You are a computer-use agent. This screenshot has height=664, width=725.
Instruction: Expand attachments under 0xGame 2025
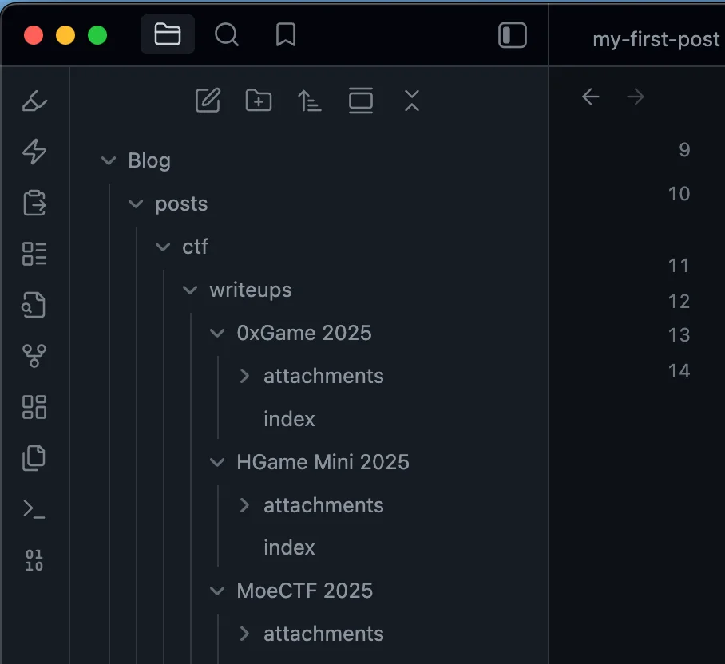tap(244, 376)
